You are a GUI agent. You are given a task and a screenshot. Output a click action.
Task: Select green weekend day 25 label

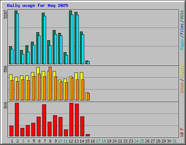(142, 141)
